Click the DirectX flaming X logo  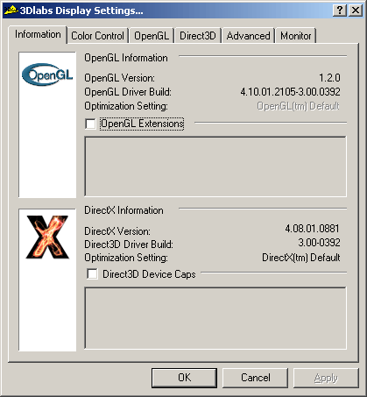coord(47,237)
